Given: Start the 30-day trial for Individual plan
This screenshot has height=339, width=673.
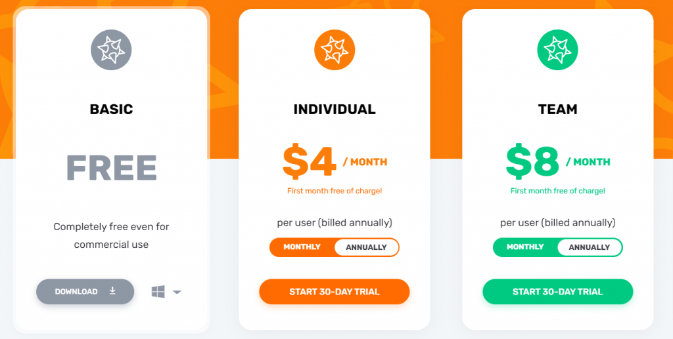Looking at the screenshot, I should (x=335, y=292).
